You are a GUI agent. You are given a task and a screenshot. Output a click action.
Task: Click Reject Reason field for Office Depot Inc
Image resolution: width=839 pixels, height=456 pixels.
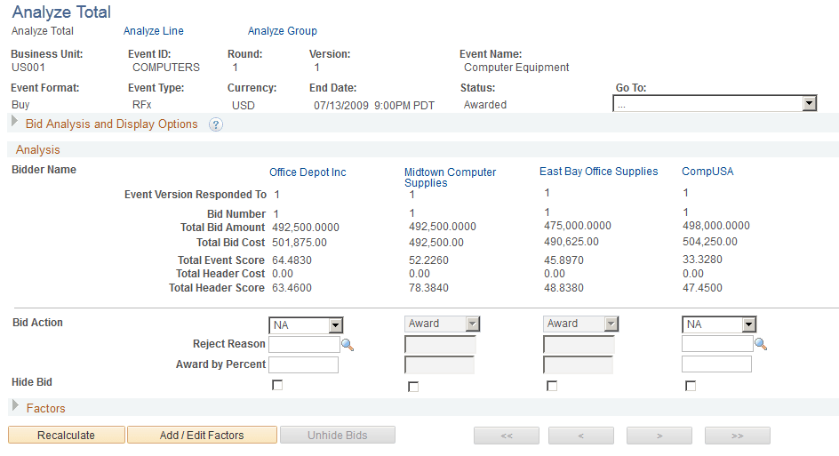[304, 344]
